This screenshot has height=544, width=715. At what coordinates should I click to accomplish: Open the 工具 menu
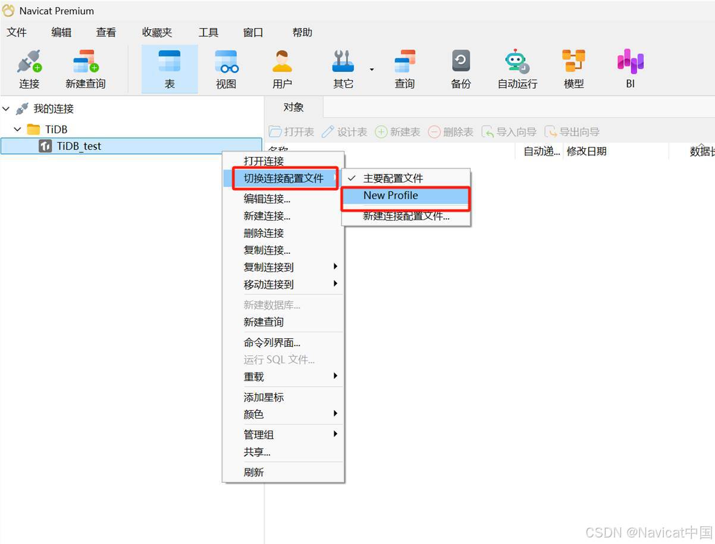[x=208, y=32]
